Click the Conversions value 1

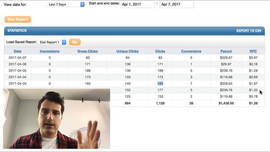click(191, 64)
